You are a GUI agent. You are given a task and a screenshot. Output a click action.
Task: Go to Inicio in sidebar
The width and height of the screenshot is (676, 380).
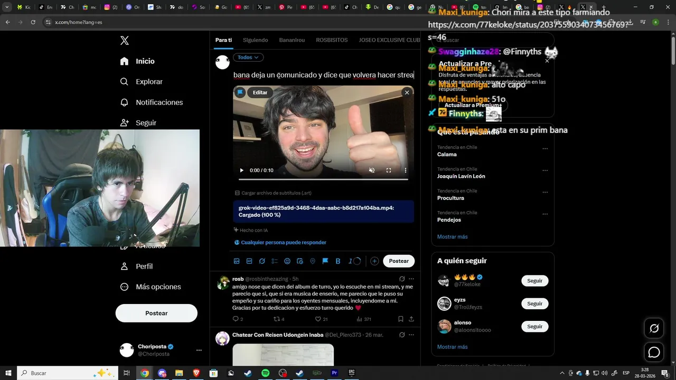coord(137,61)
